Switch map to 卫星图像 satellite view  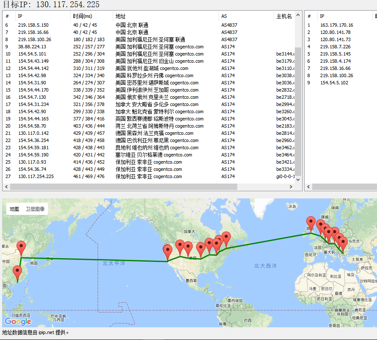tap(35, 209)
